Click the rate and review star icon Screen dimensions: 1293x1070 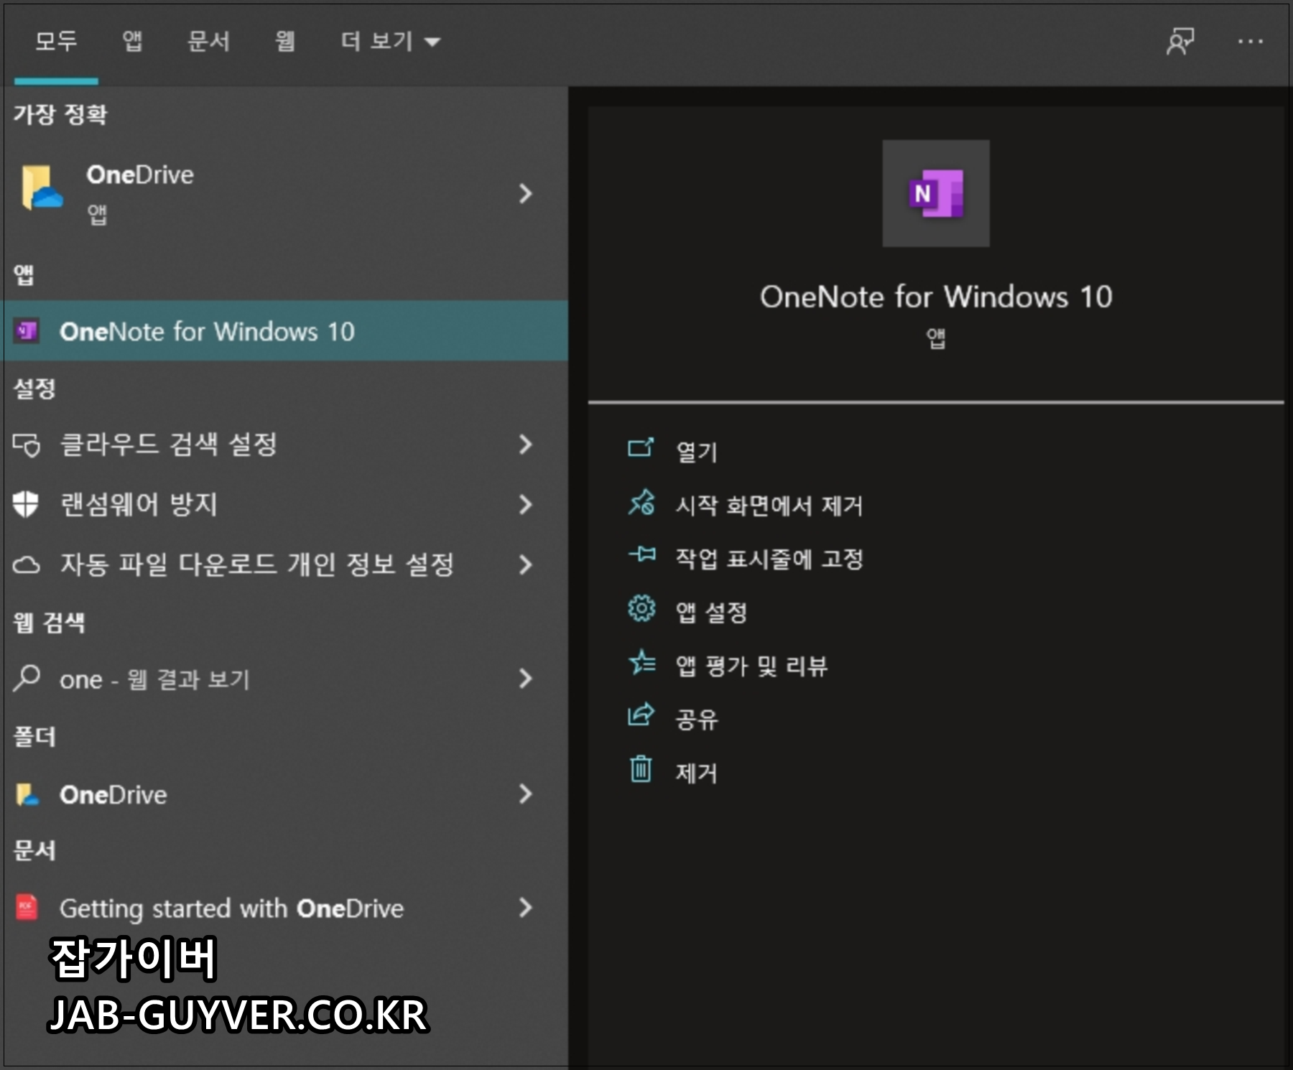point(641,662)
